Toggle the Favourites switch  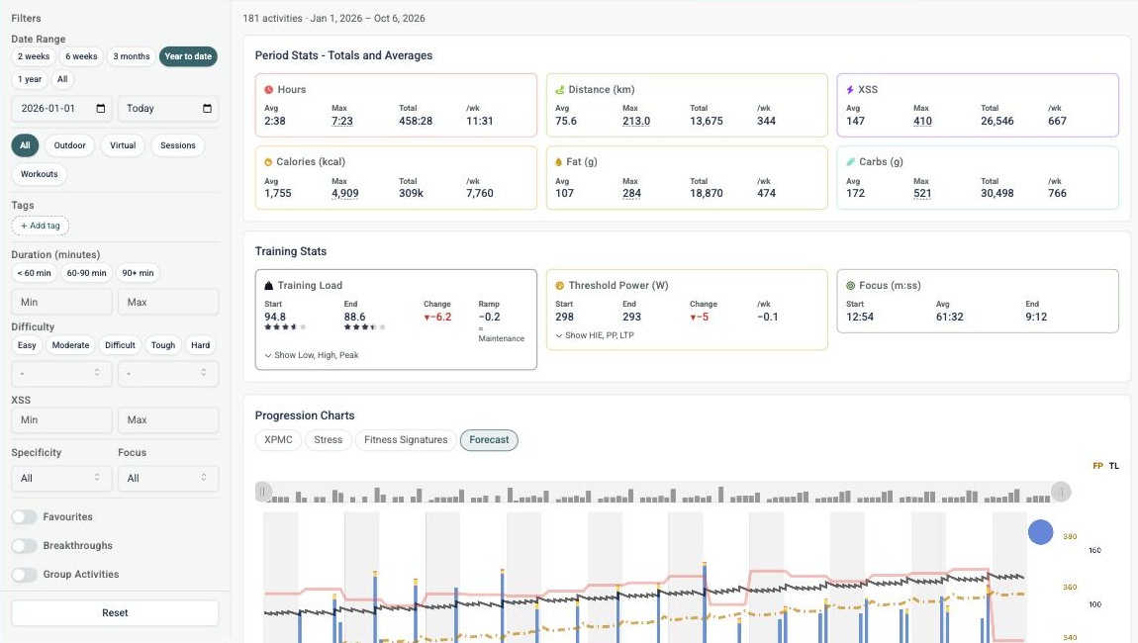(24, 516)
